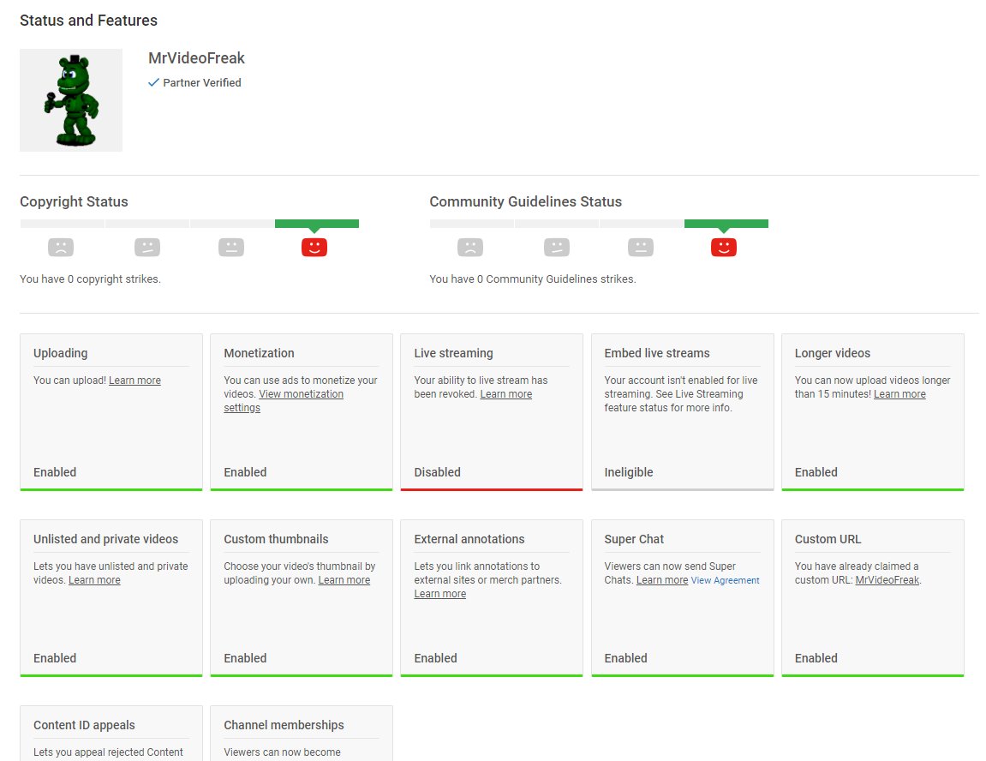Viewport: 986px width, 761px height.
Task: Open View Agreement link in Super Chat card
Action: [x=725, y=580]
